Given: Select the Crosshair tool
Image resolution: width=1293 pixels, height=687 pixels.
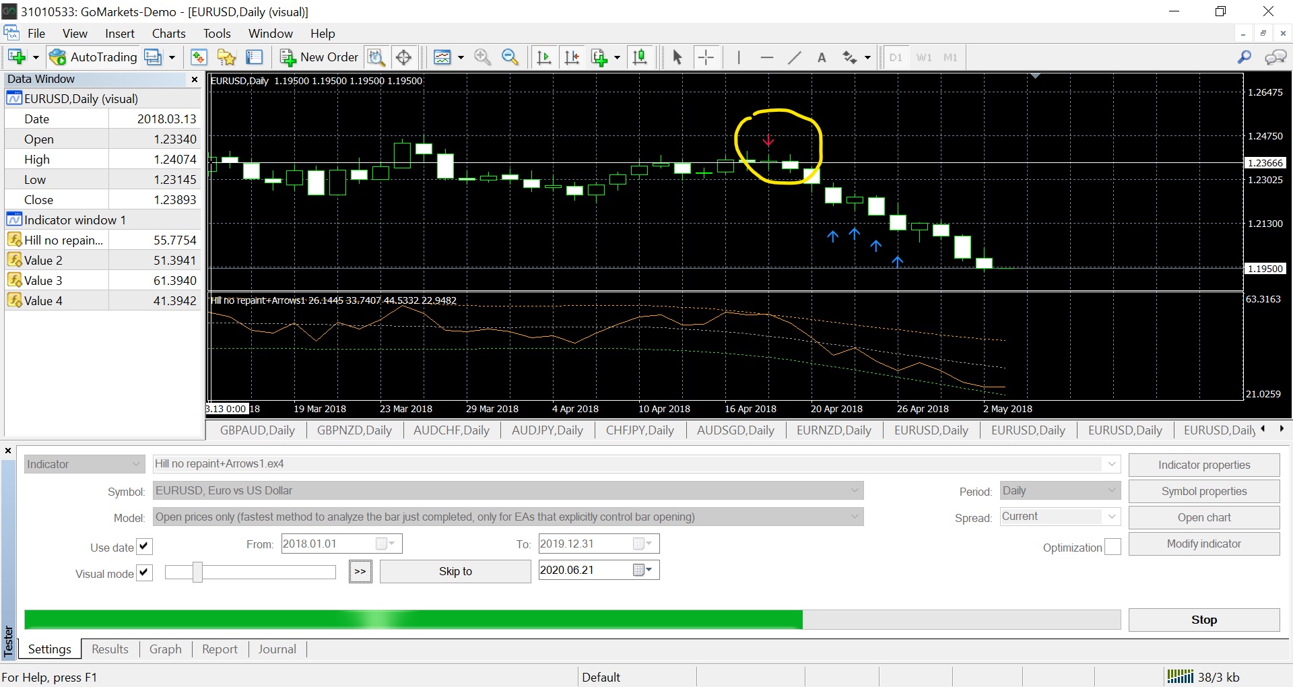Looking at the screenshot, I should (706, 57).
